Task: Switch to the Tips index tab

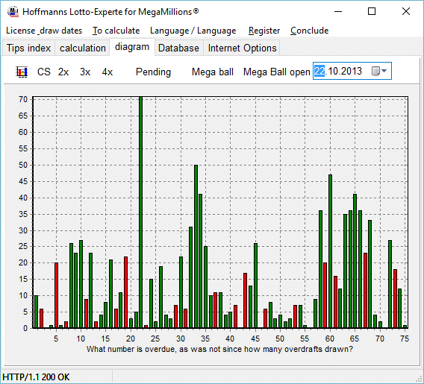Action: point(28,48)
